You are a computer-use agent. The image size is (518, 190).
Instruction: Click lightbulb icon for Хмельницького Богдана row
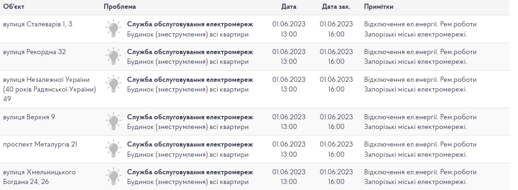[113, 176]
